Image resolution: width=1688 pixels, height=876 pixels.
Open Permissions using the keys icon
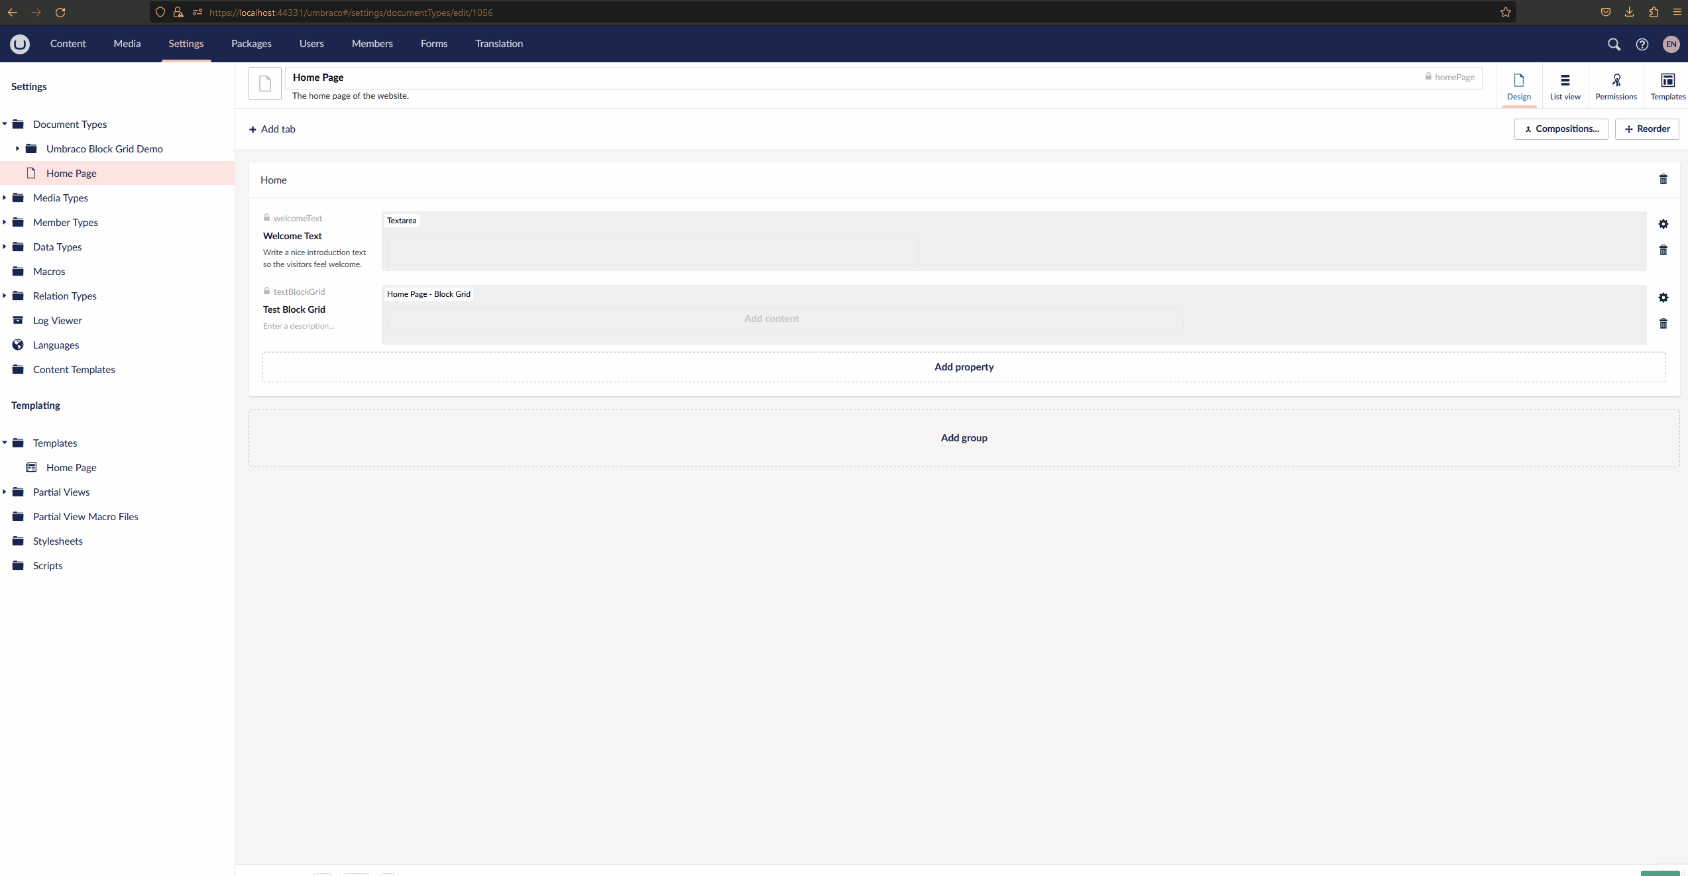[1616, 85]
